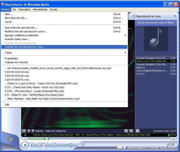Open the Ayuda menu
The image size is (180, 152).
54,10
